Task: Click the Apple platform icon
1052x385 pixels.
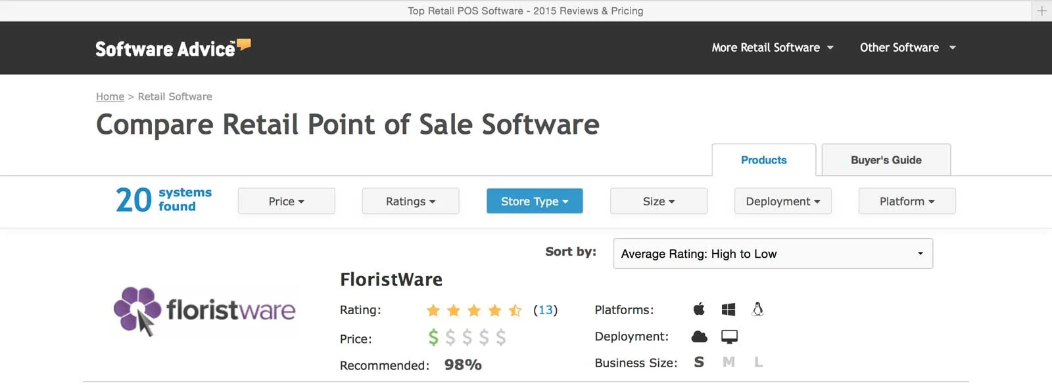Action: (x=699, y=309)
